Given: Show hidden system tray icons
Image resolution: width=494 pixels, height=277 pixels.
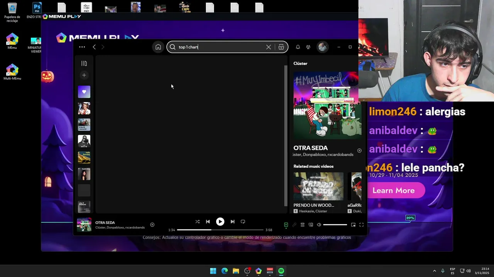Looking at the screenshot, I should 434,271.
